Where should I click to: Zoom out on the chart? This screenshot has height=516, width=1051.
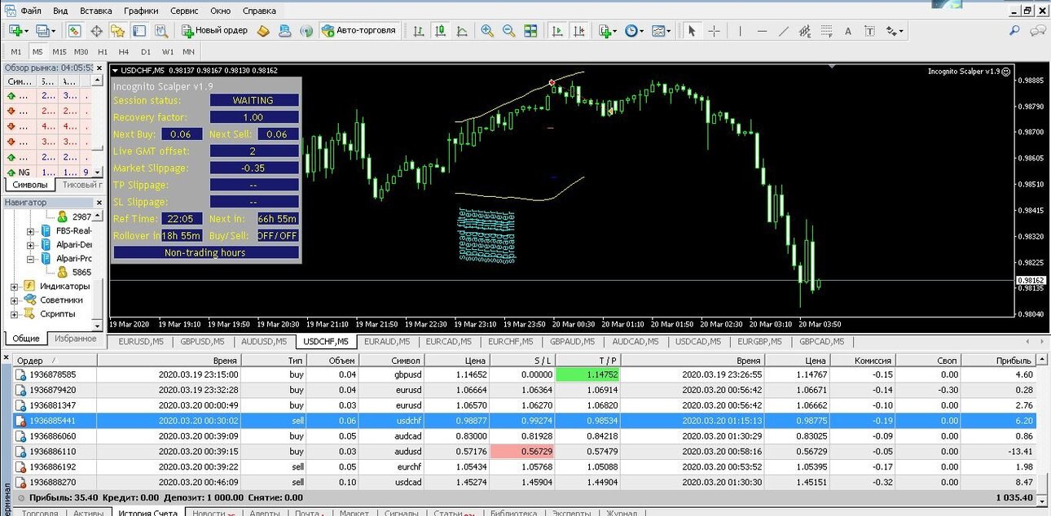tap(508, 31)
